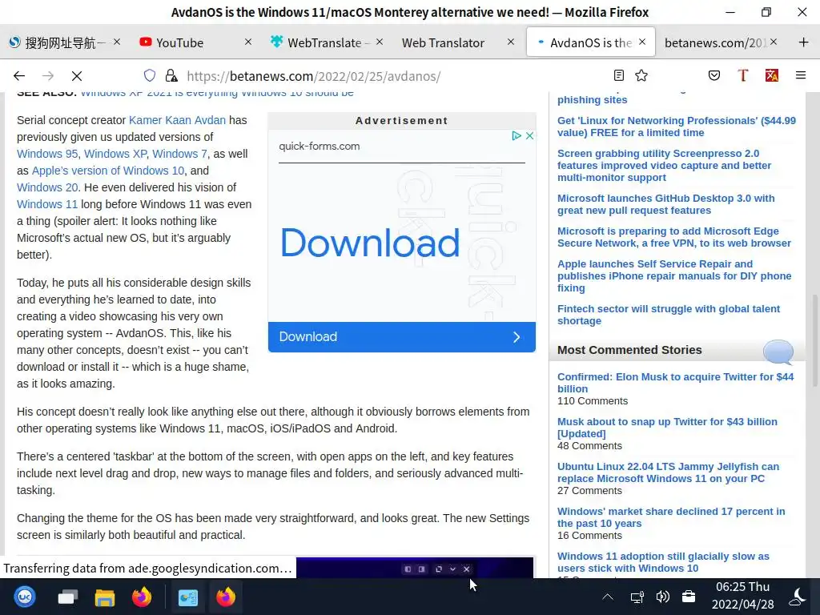
Task: Open the Windows 20 link
Action: pyautogui.click(x=47, y=187)
